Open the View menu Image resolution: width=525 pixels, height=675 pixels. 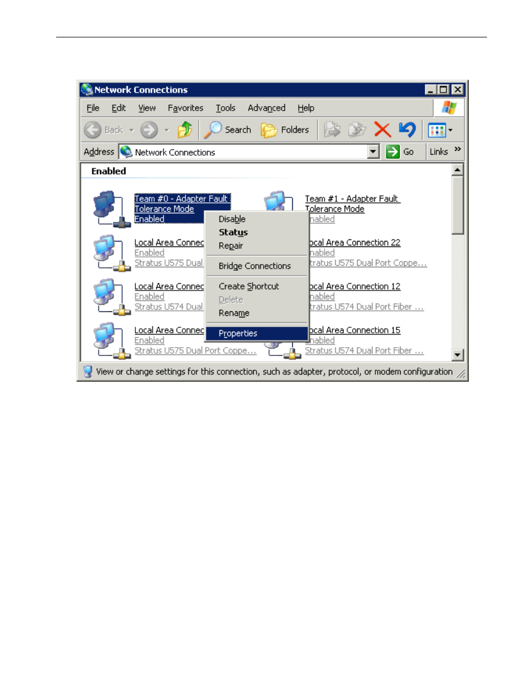click(147, 108)
